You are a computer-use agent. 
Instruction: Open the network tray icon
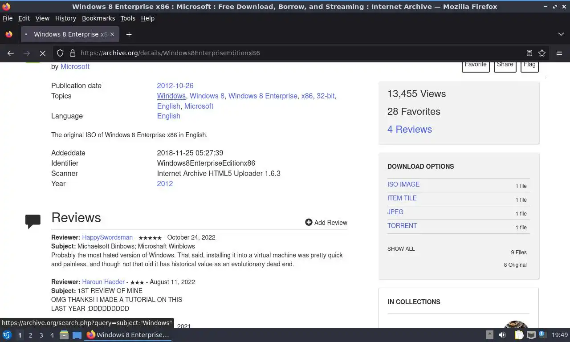pyautogui.click(x=531, y=335)
